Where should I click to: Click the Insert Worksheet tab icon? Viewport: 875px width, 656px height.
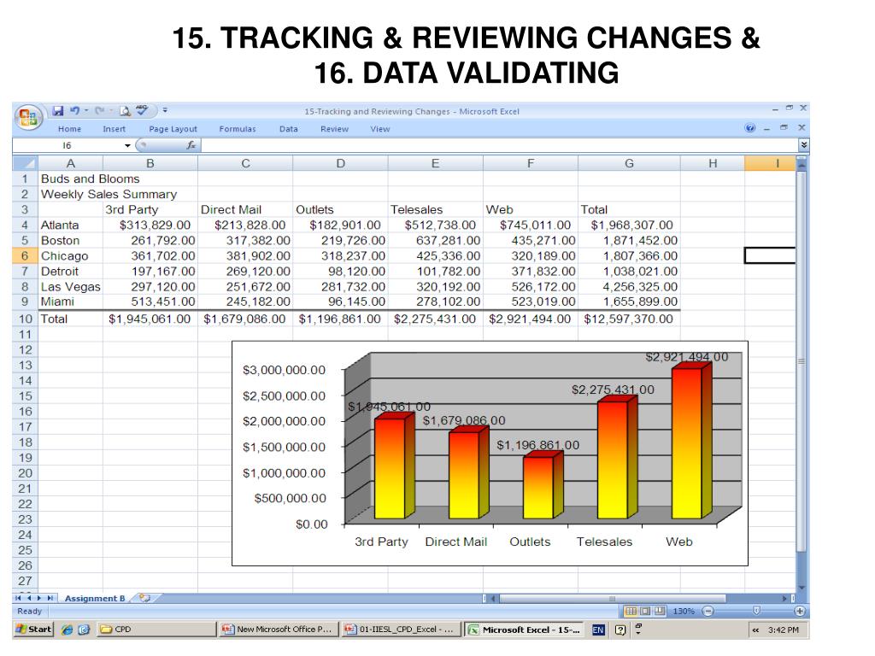pyautogui.click(x=145, y=598)
